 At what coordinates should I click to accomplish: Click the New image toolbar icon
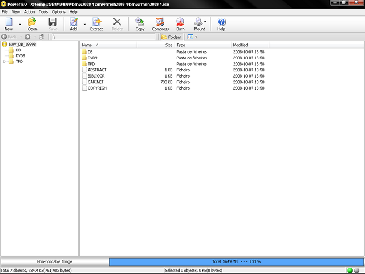tap(9, 24)
